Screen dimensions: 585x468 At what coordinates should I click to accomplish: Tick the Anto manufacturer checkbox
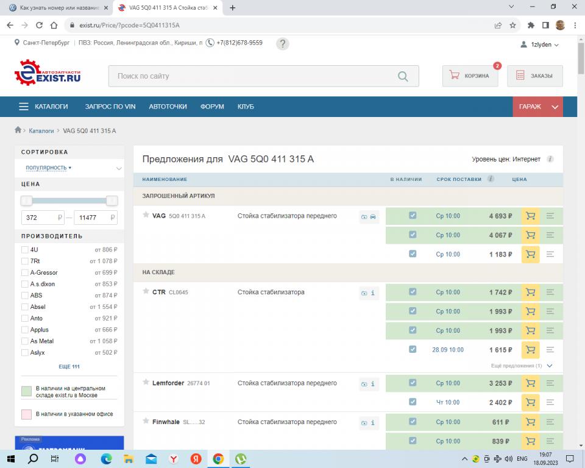(x=25, y=318)
